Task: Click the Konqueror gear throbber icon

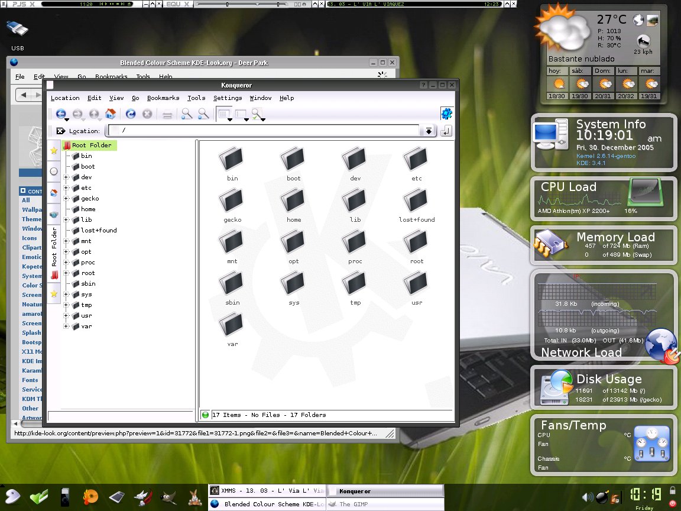Action: 447,114
